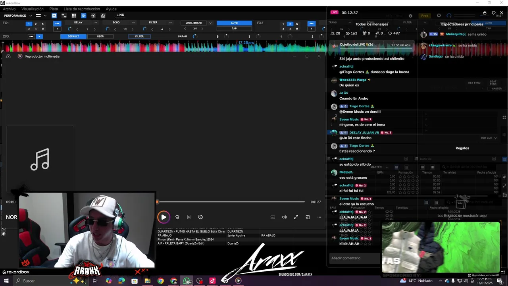The height and width of the screenshot is (286, 508).
Task: Click the CFX FILTER button
Action: [x=139, y=37]
